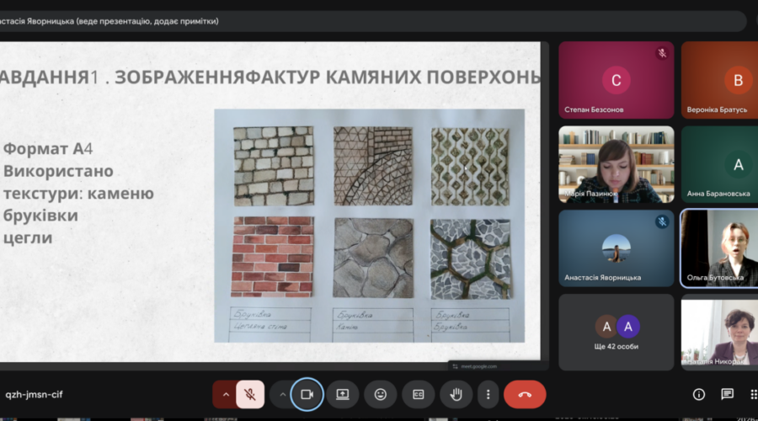Toggle the camera button
This screenshot has height=421, width=758.
click(307, 394)
